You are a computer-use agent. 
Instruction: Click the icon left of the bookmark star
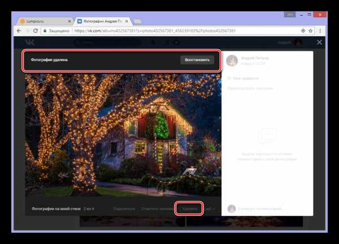(x=303, y=30)
